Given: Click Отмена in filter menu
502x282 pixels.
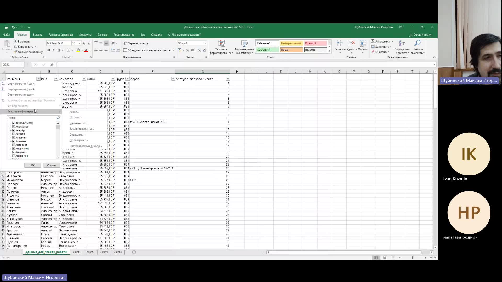Looking at the screenshot, I should point(52,165).
